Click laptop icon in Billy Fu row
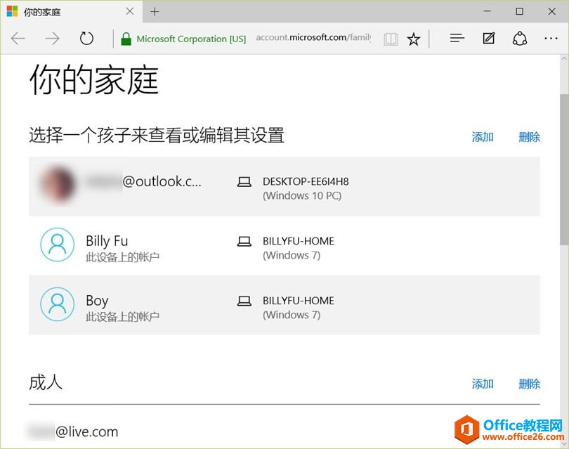 pyautogui.click(x=244, y=242)
